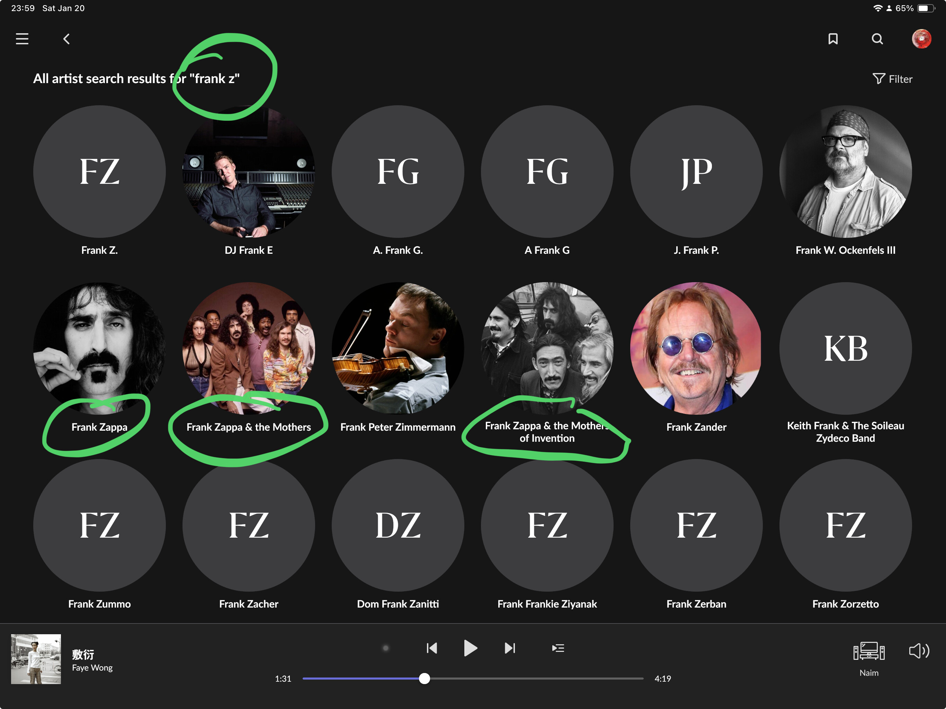The image size is (946, 709).
Task: Open search with the magnifier icon
Action: point(877,39)
